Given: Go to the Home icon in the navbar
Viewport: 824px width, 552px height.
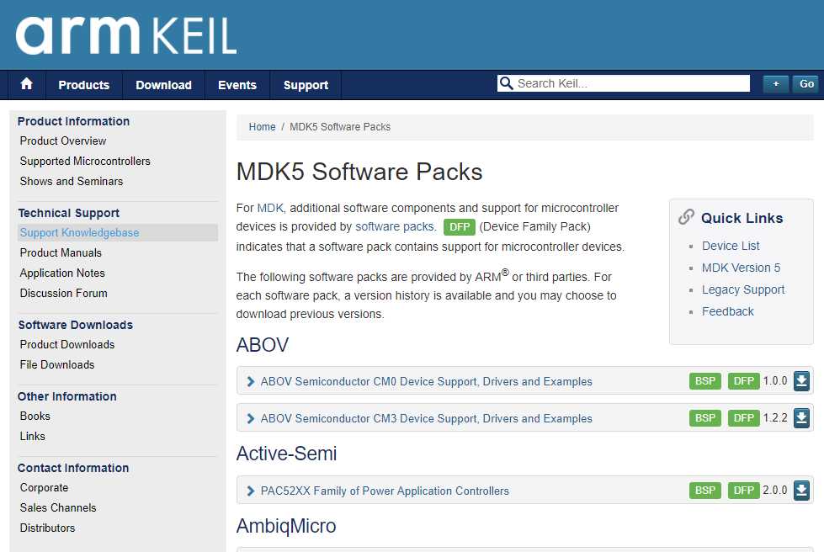Looking at the screenshot, I should tap(26, 84).
